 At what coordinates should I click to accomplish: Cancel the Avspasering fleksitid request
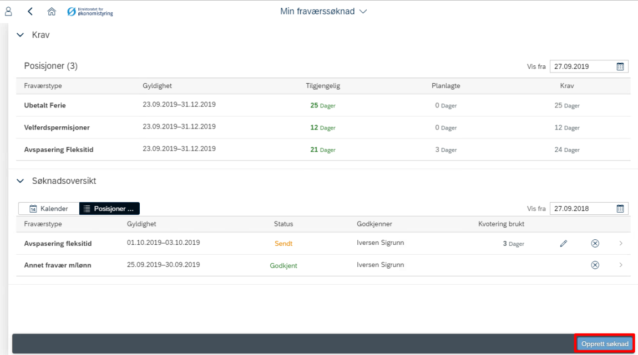click(x=595, y=243)
